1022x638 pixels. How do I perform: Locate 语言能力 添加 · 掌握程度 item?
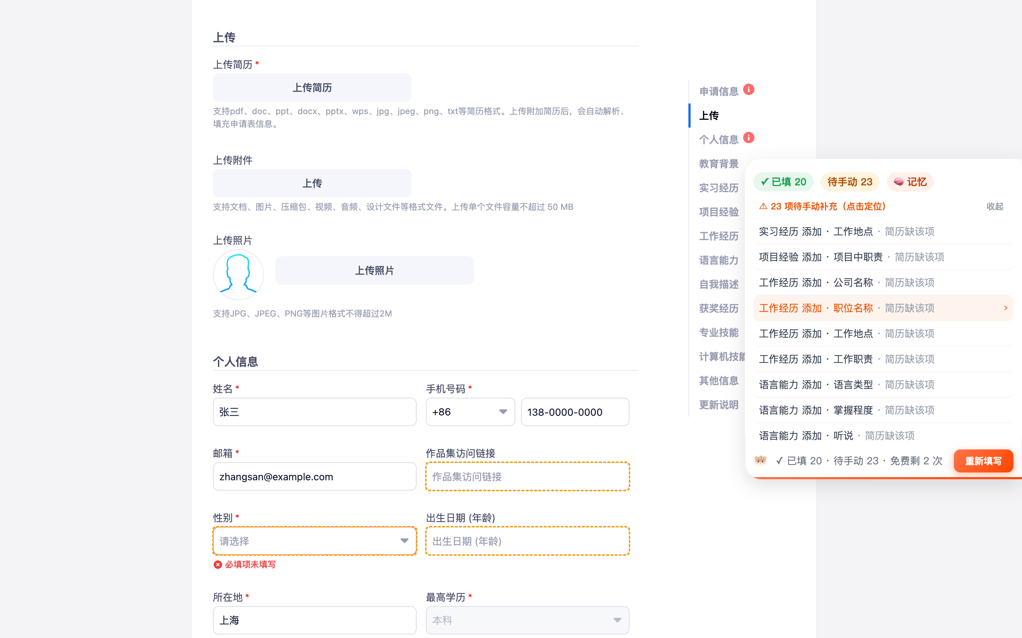coord(883,410)
